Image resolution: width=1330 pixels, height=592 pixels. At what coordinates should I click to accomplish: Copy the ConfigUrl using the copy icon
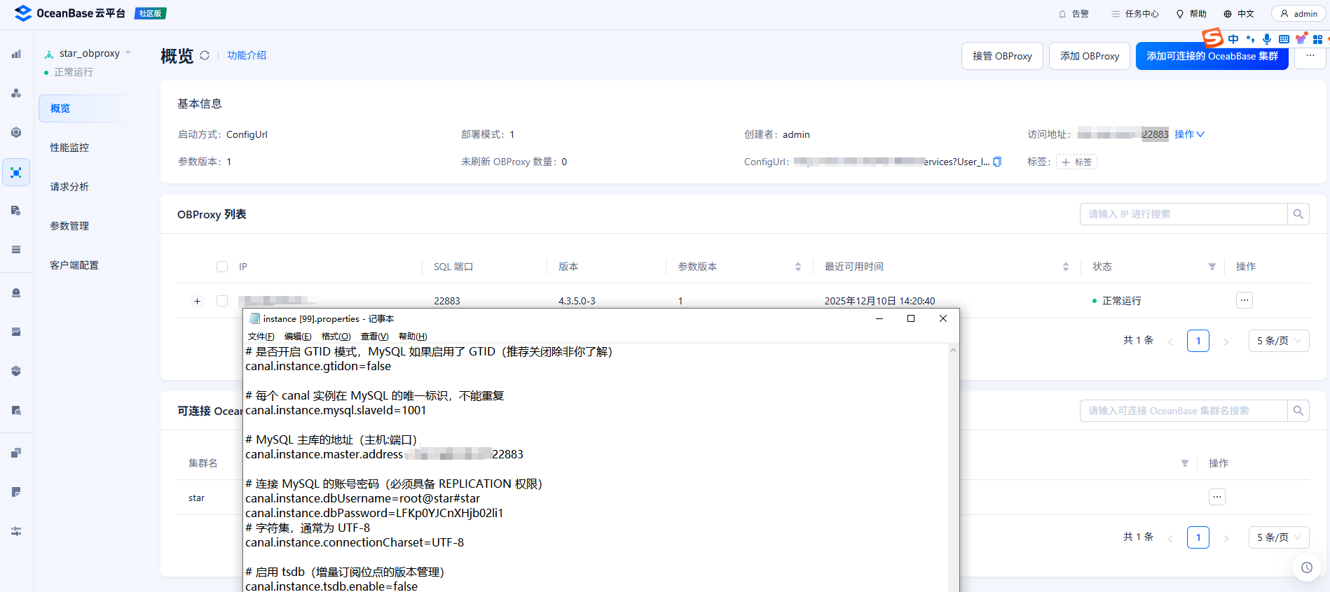pyautogui.click(x=997, y=162)
